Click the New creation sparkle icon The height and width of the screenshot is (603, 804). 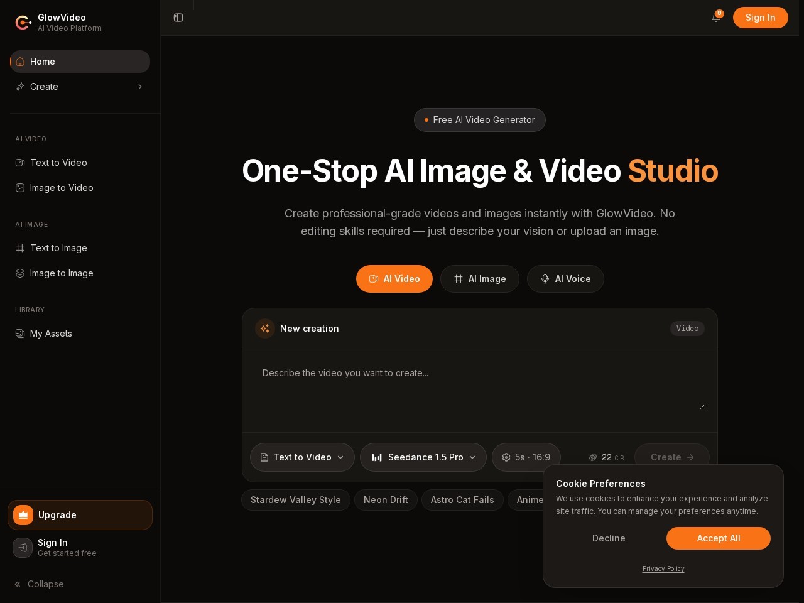point(265,329)
